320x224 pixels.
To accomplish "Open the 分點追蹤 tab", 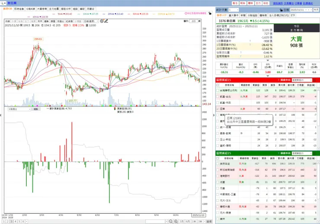I will pos(253,15).
